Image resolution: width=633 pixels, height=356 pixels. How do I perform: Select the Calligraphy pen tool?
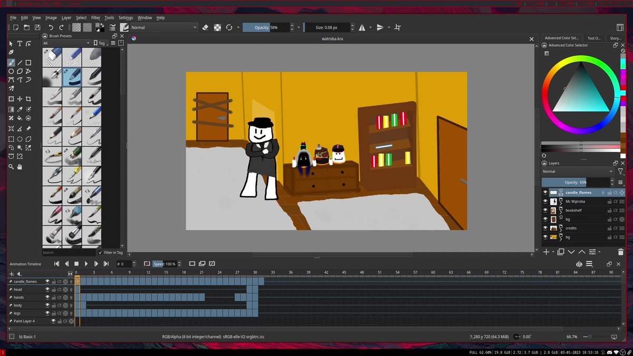11,52
